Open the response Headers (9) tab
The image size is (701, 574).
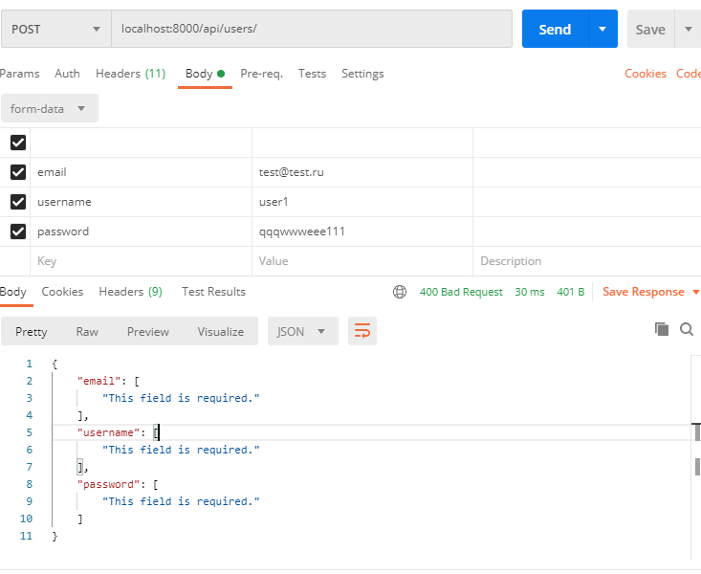coord(131,292)
